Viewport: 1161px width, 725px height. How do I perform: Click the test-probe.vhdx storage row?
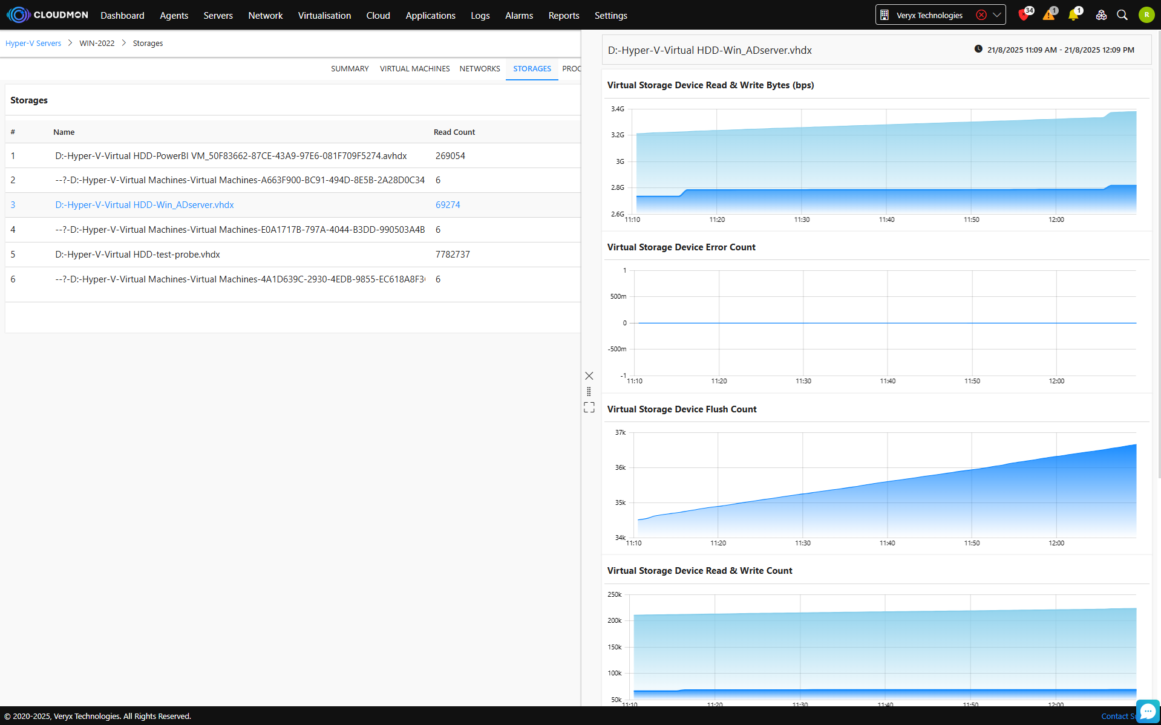point(138,255)
